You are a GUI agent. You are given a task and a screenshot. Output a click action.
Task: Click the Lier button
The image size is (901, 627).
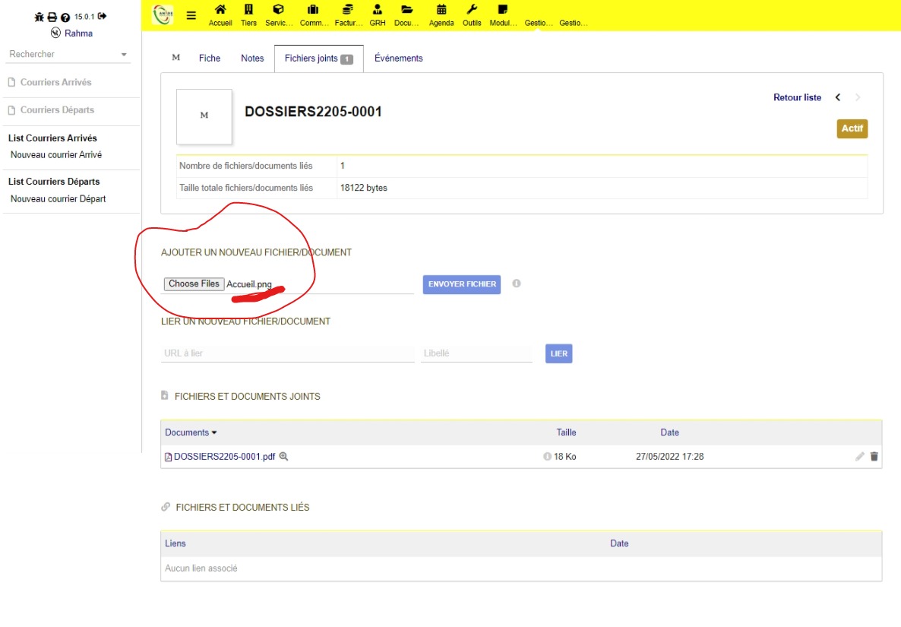[x=558, y=353]
